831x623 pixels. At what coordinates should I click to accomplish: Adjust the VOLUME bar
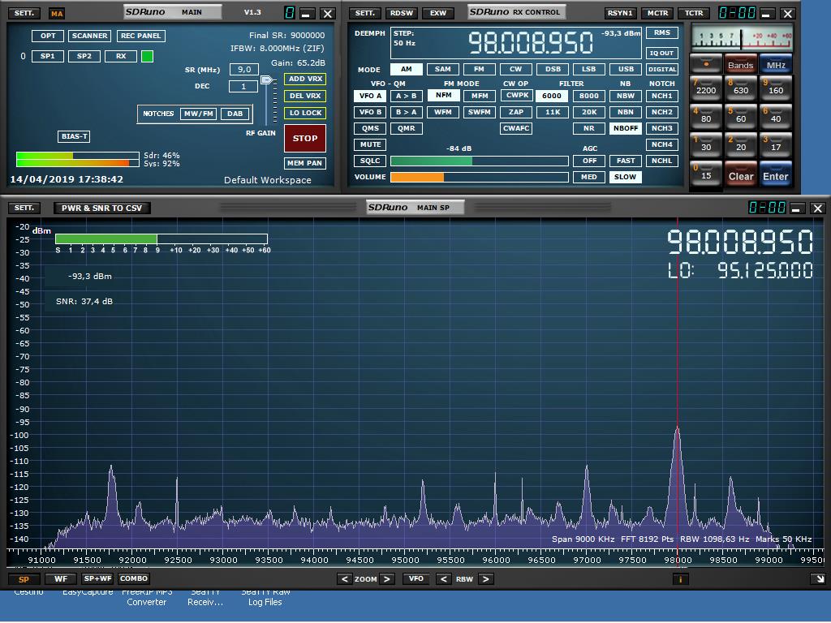[479, 177]
